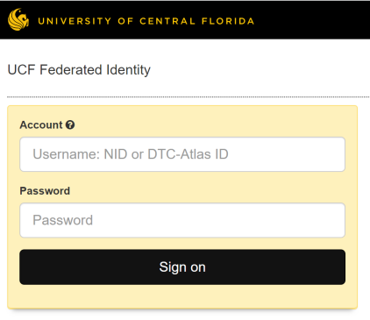This screenshot has height=320, width=370.
Task: Click the word Federated in the page title
Action: (70, 70)
